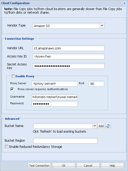Image resolution: width=128 pixels, height=171 pixels.
Task: Focus the Access Key ID field
Action: click(69, 56)
